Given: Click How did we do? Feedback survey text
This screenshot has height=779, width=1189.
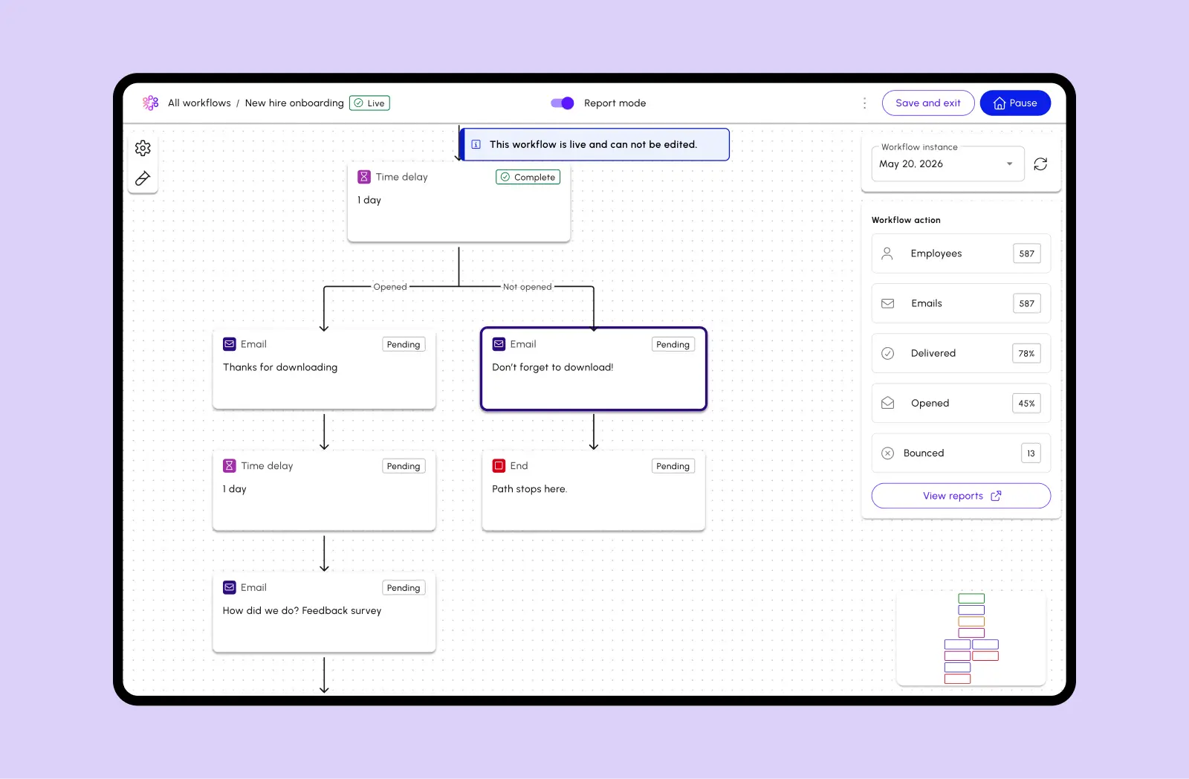Looking at the screenshot, I should (x=302, y=611).
